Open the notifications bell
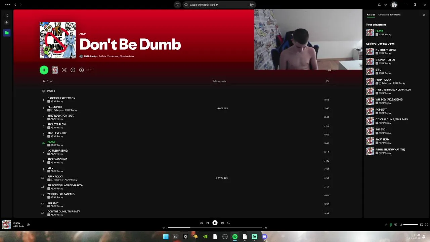Viewport: 430px width, 242px height. [x=379, y=5]
